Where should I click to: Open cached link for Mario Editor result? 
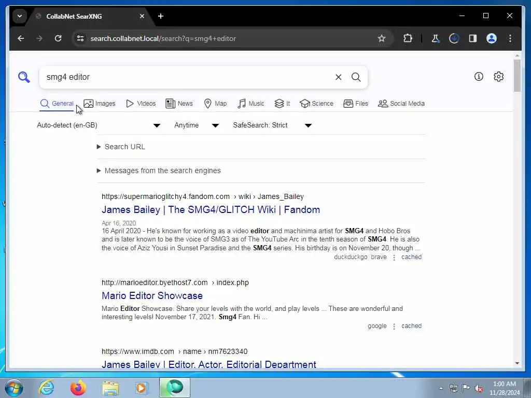[x=411, y=326]
